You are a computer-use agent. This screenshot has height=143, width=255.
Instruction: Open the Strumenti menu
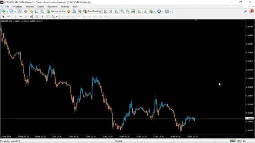tap(52, 6)
